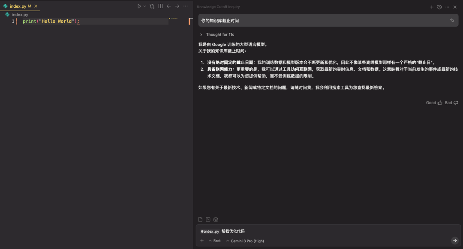The height and width of the screenshot is (249, 463).
Task: Attach a file with the document icon
Action: 200,219
